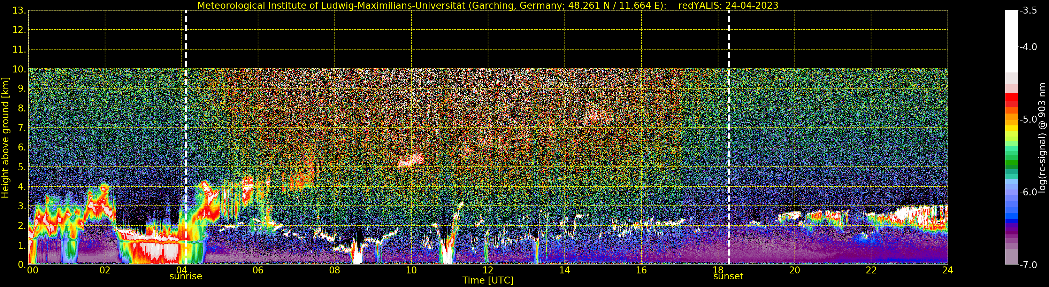Click the height tick '9.' on the y-axis

[22, 89]
